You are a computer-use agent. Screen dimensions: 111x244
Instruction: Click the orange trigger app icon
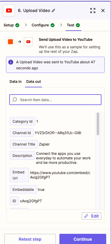click(10, 42)
